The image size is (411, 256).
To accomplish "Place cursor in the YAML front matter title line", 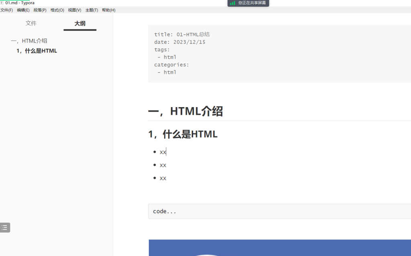I will pyautogui.click(x=182, y=35).
